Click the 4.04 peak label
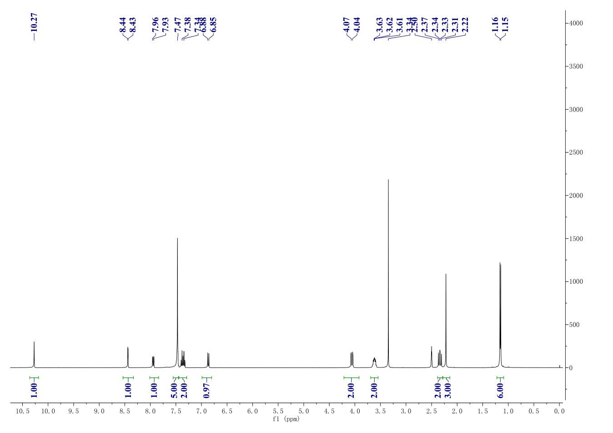 (357, 25)
